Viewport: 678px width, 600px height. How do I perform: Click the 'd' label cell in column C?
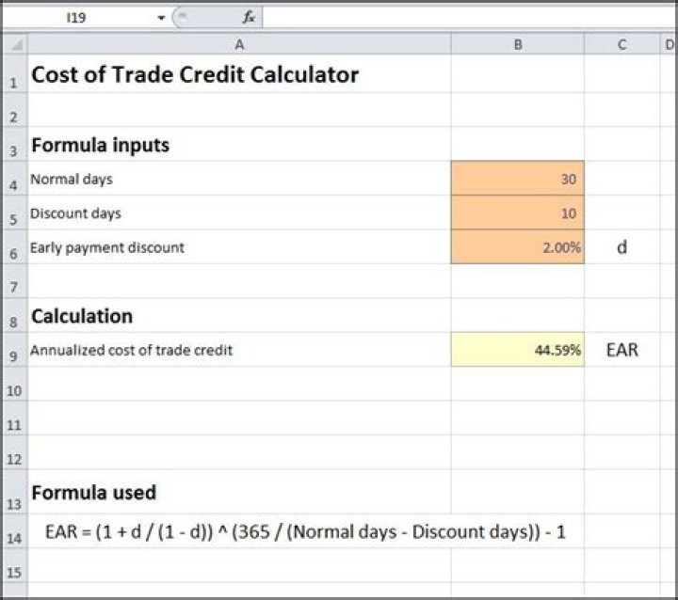(621, 247)
